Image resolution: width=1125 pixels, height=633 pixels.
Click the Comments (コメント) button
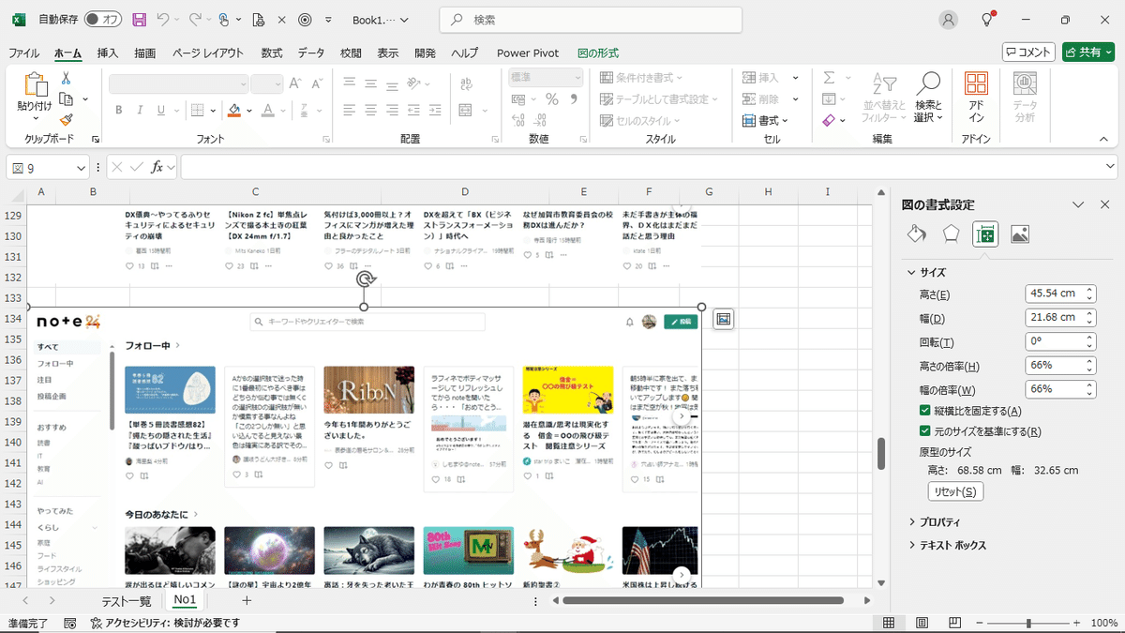(x=1028, y=53)
